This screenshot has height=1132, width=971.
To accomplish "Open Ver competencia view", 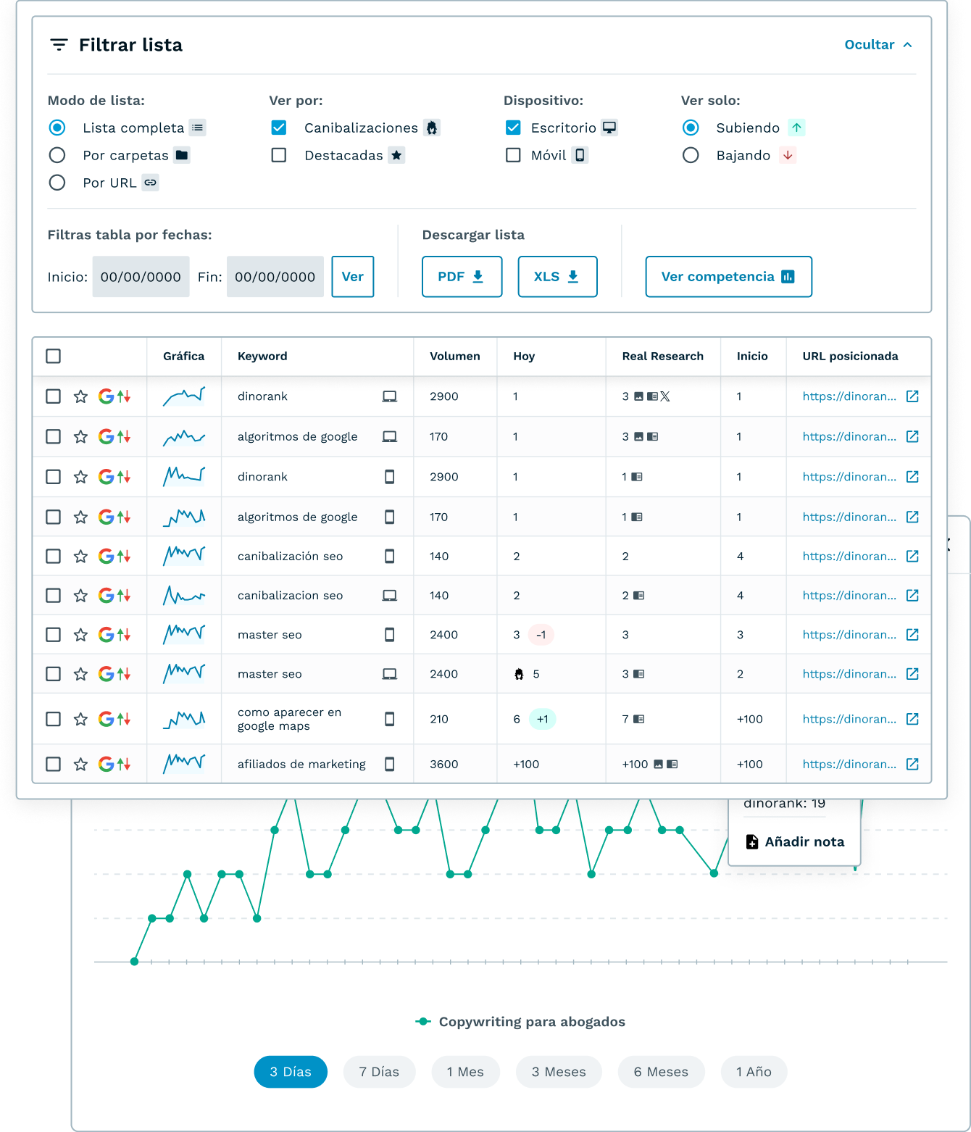I will click(728, 277).
